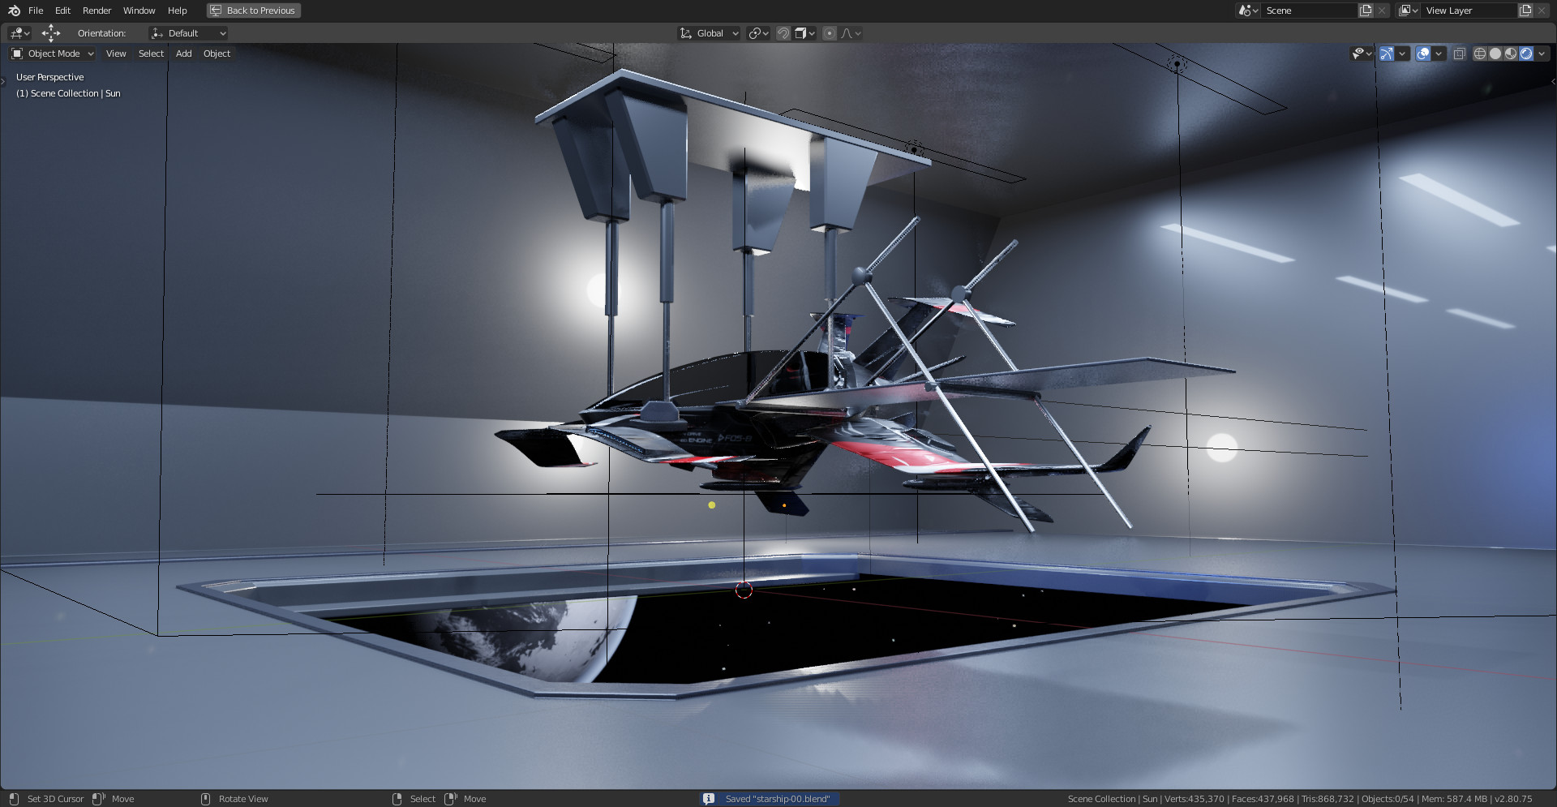Click the view layer browse icon
The height and width of the screenshot is (807, 1557).
point(1408,11)
